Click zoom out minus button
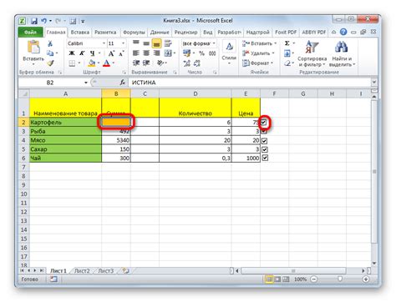Screen dimensions: 396x302 [x=314, y=279]
